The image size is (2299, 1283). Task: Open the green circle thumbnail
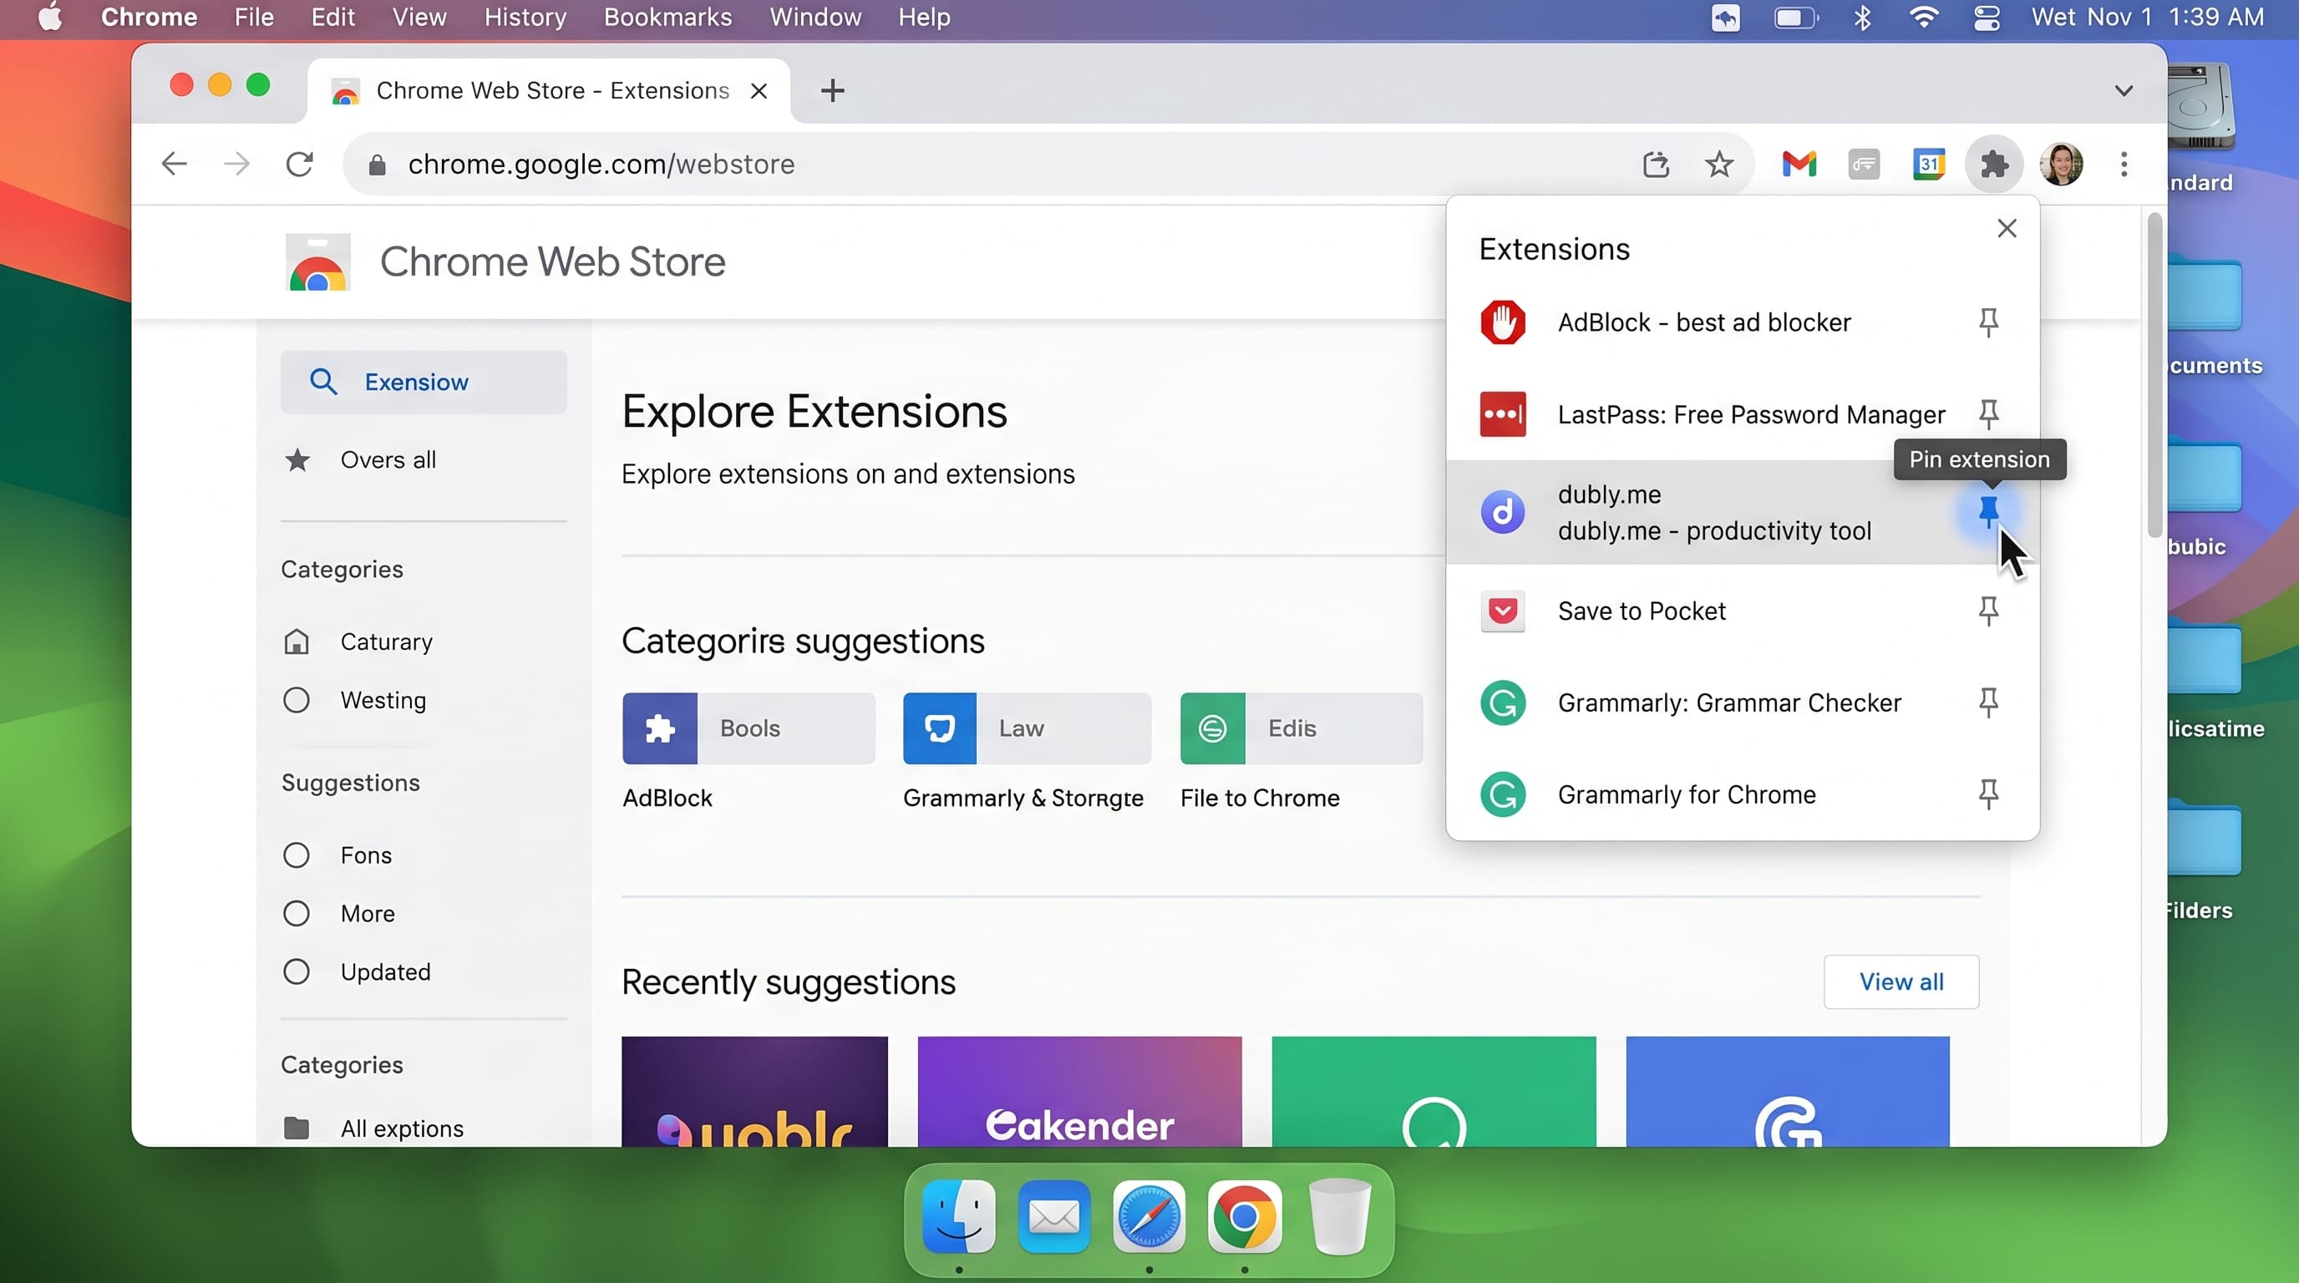(x=1434, y=1091)
